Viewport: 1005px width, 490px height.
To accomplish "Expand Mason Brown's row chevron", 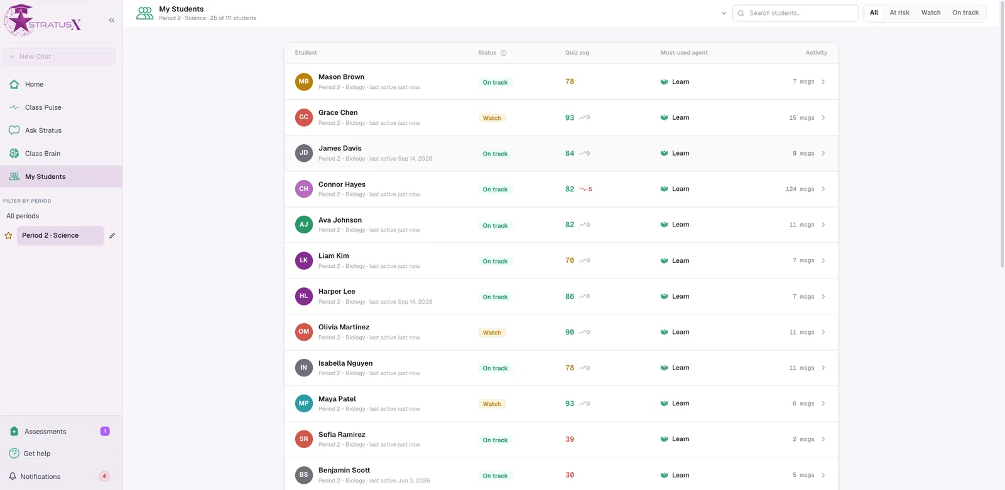I will 823,82.
